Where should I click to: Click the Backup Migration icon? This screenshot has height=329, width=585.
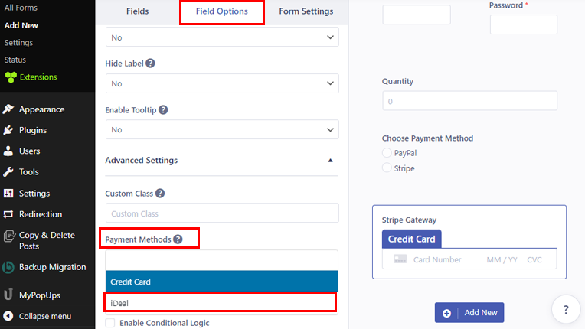point(8,267)
